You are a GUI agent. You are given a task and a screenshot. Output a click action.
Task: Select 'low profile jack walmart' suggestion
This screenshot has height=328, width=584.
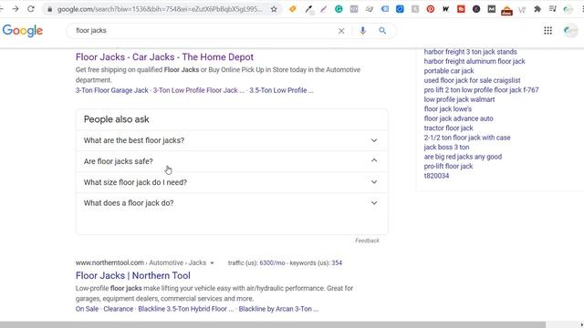459,99
